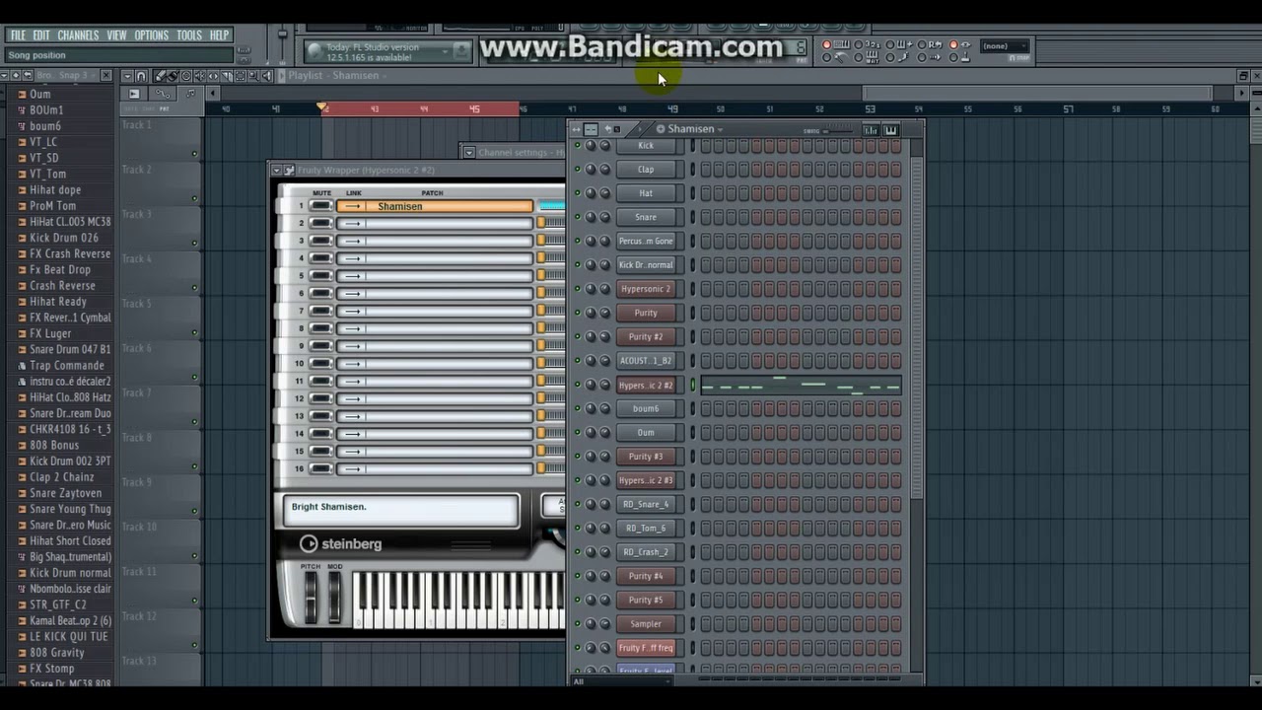Click the Hypersonic pitch wheel
The image size is (1262, 710).
point(311,596)
